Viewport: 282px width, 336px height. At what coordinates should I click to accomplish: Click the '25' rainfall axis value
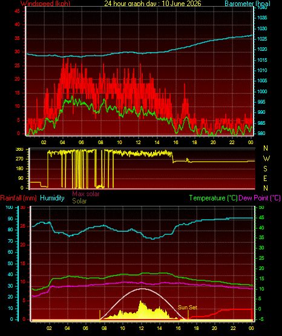pos(23,226)
